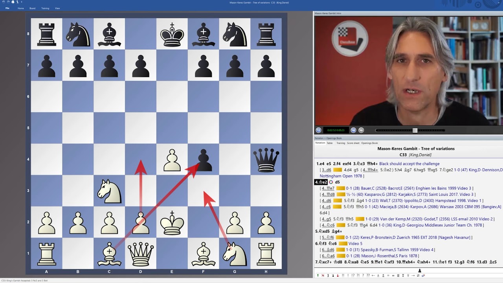This screenshot has height=283, width=503.
Task: Click the variation move 6...Bd6
Action: point(328,250)
